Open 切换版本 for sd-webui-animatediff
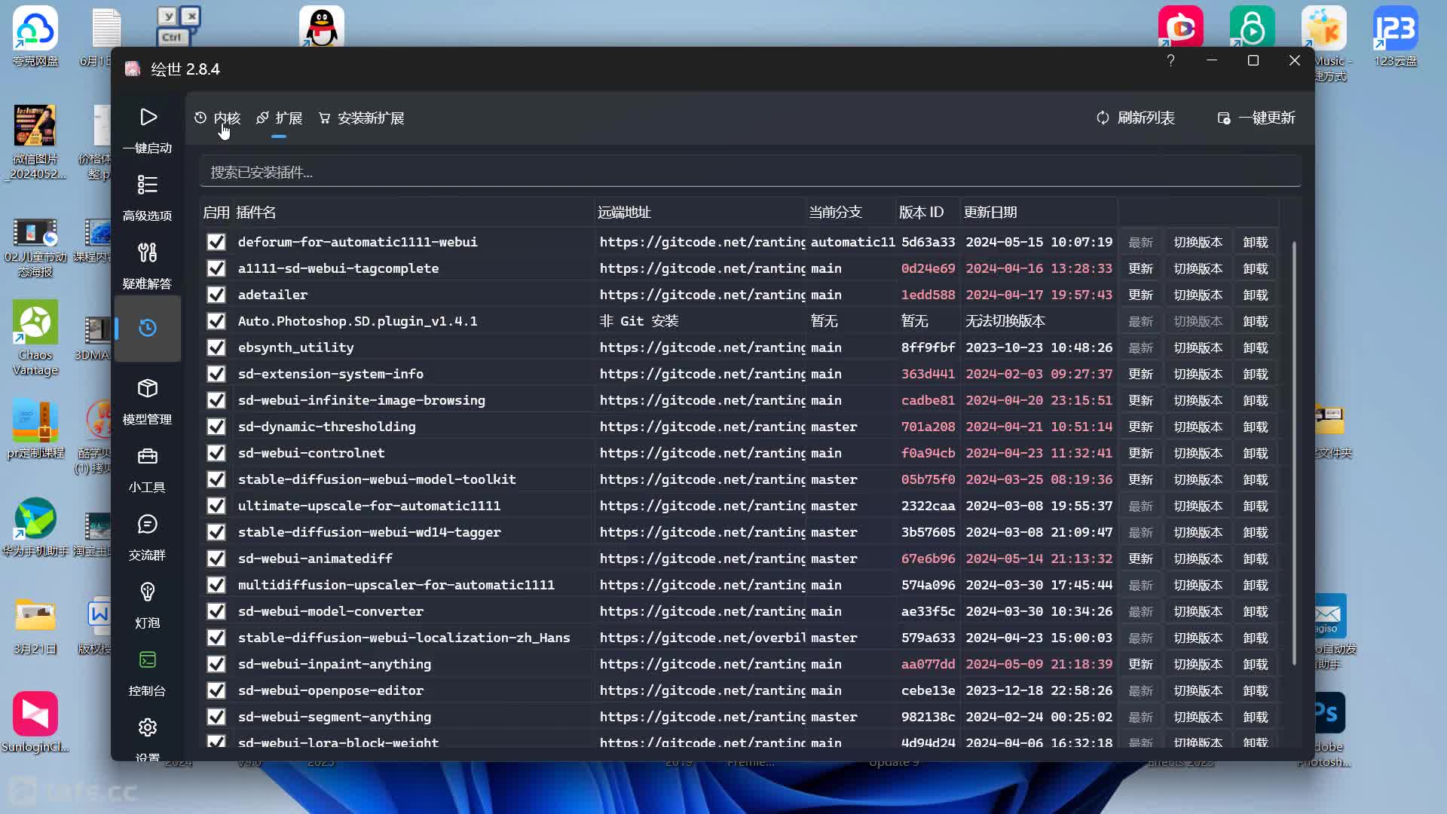Image resolution: width=1447 pixels, height=814 pixels. point(1198,558)
